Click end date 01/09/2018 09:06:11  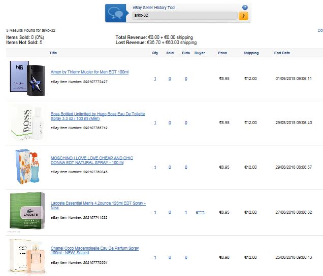pos(294,78)
